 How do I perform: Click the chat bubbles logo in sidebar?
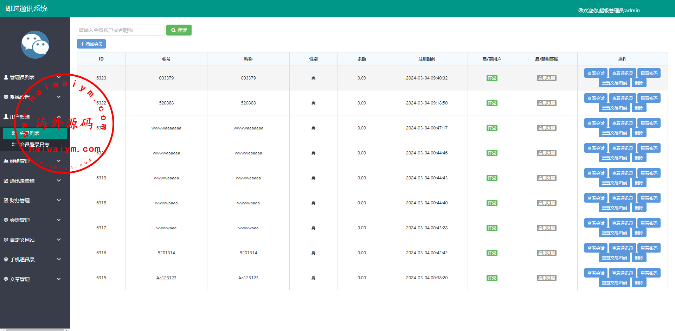[35, 45]
